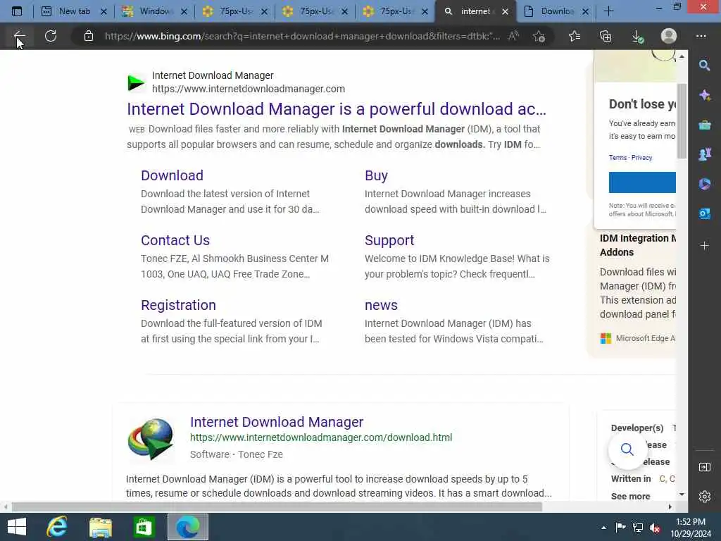The image size is (721, 541).
Task: Click the vertical scrollbar up arrow
Action: [682, 56]
